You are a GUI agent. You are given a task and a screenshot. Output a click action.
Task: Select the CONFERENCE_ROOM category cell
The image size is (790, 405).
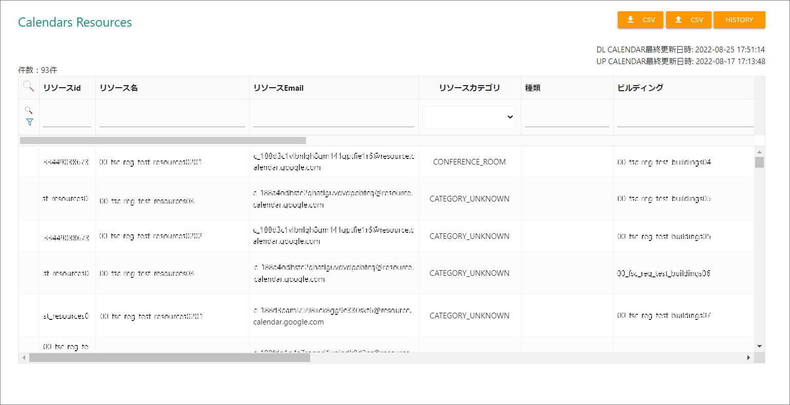pos(470,162)
